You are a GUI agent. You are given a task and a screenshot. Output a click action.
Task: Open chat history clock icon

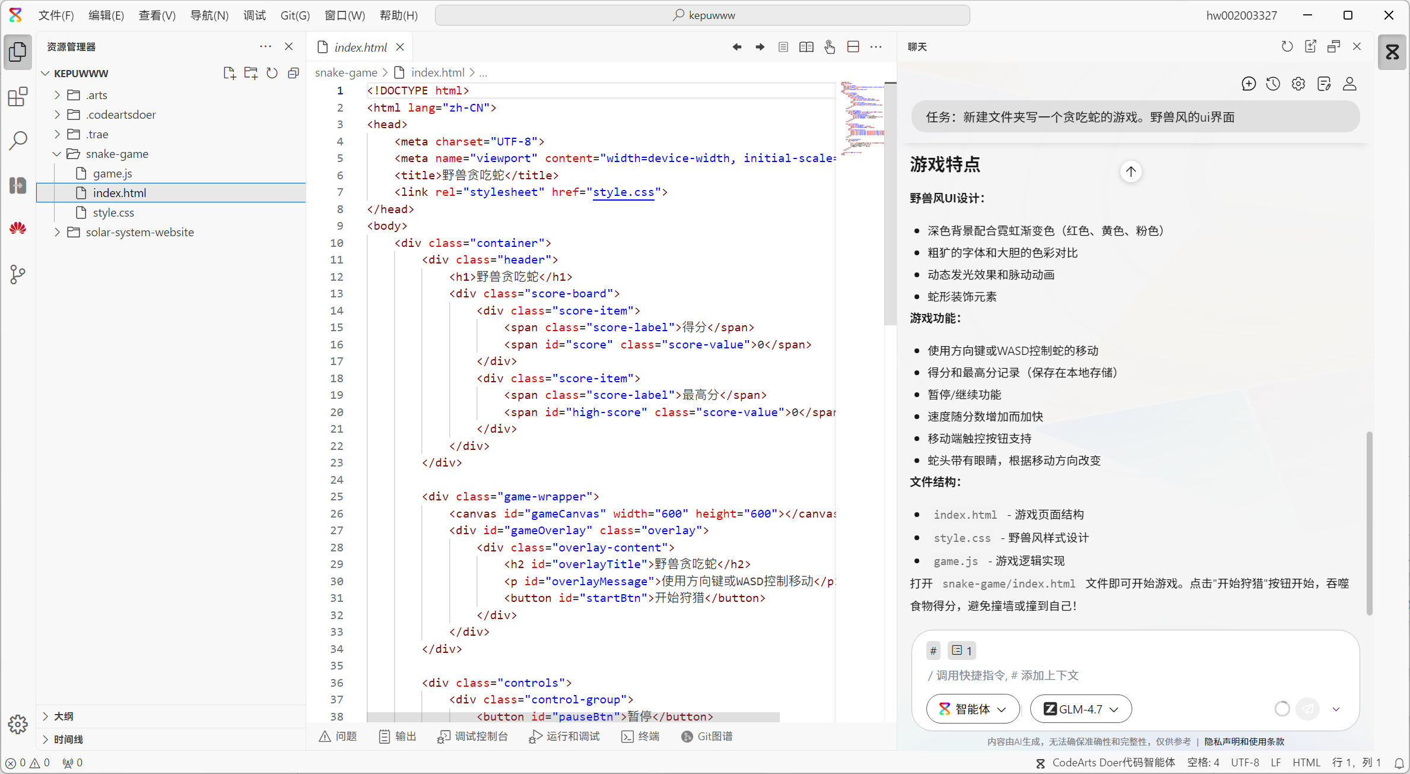1273,84
